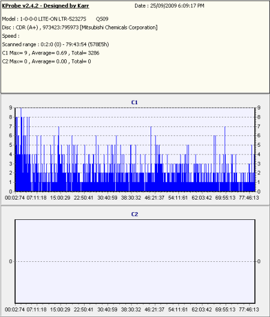Click the 0 label on C2 left axis
Image resolution: width=270 pixels, height=317 pixels.
[x=11, y=261]
